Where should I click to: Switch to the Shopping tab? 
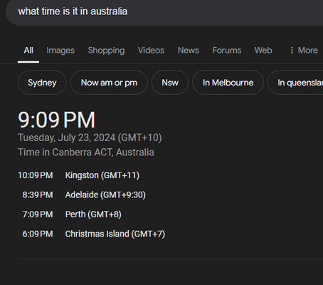[x=106, y=51]
